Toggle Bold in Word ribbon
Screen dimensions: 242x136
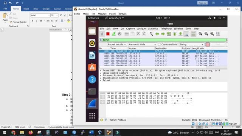click(x=33, y=21)
